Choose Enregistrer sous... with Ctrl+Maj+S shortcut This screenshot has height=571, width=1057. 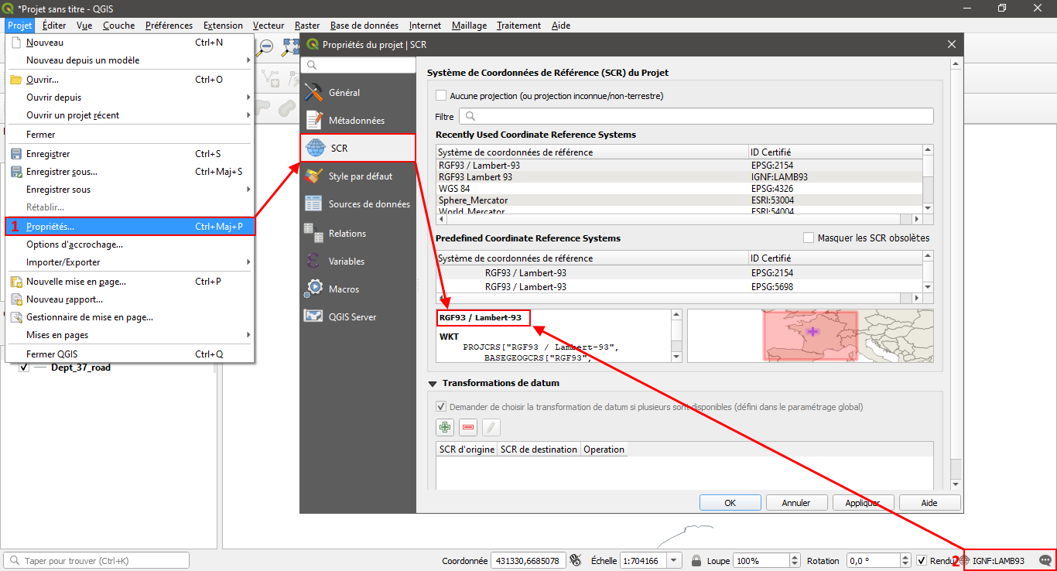[x=129, y=172]
